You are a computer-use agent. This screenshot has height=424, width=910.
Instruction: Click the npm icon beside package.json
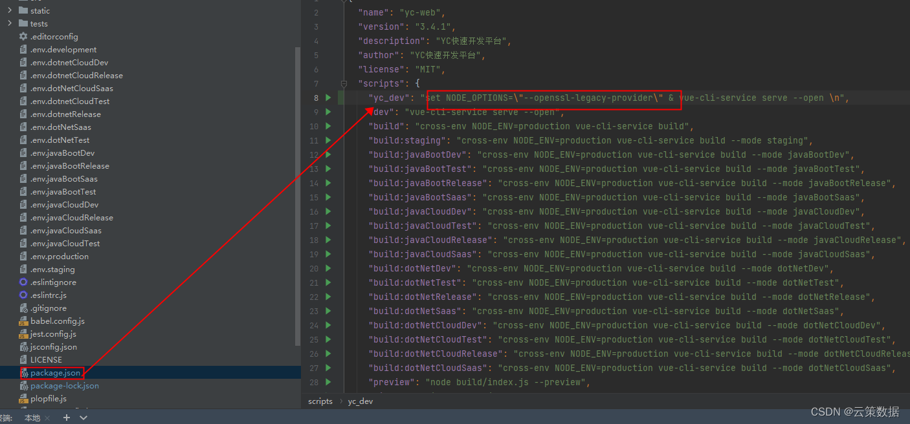23,372
